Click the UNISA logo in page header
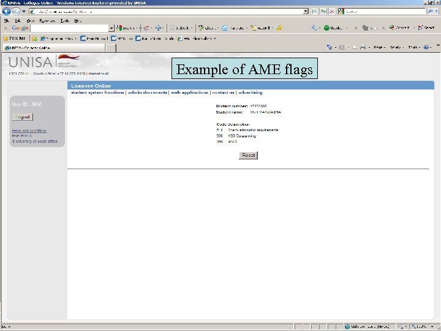Screen dimensions: 441x331 click(x=44, y=61)
